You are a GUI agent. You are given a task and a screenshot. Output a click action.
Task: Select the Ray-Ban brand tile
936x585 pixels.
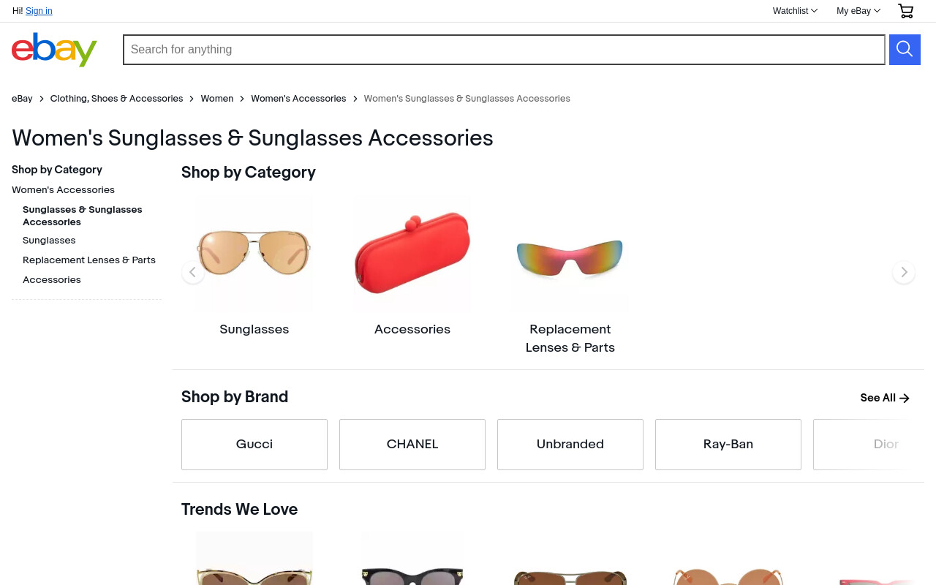(728, 445)
